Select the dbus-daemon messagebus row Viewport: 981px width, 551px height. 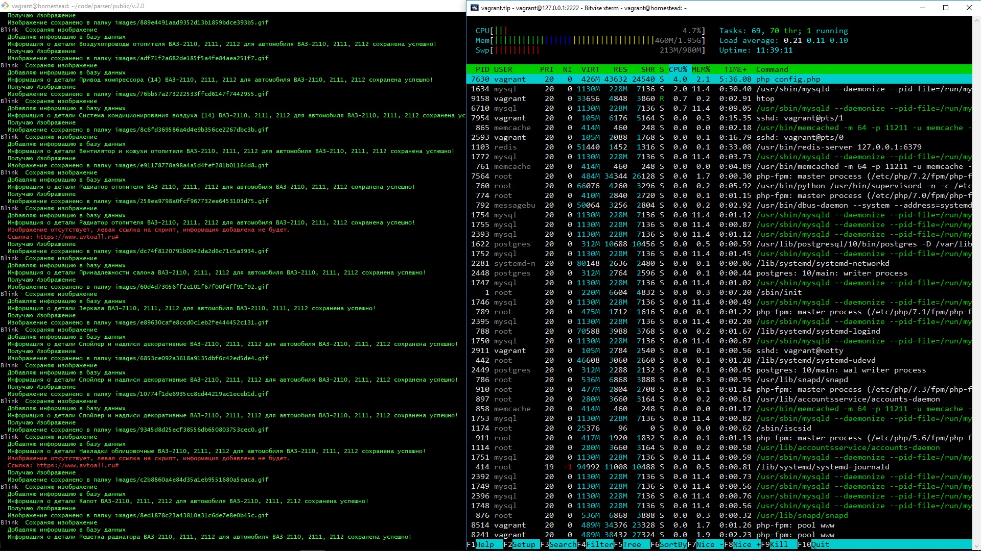[x=719, y=205]
